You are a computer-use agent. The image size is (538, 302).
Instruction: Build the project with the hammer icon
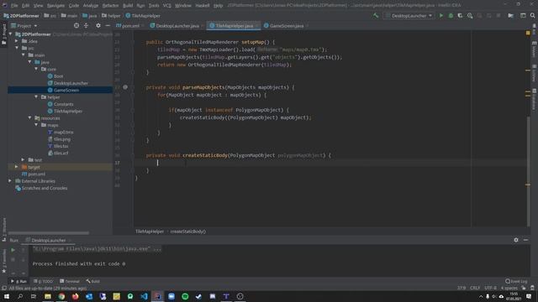coord(376,16)
